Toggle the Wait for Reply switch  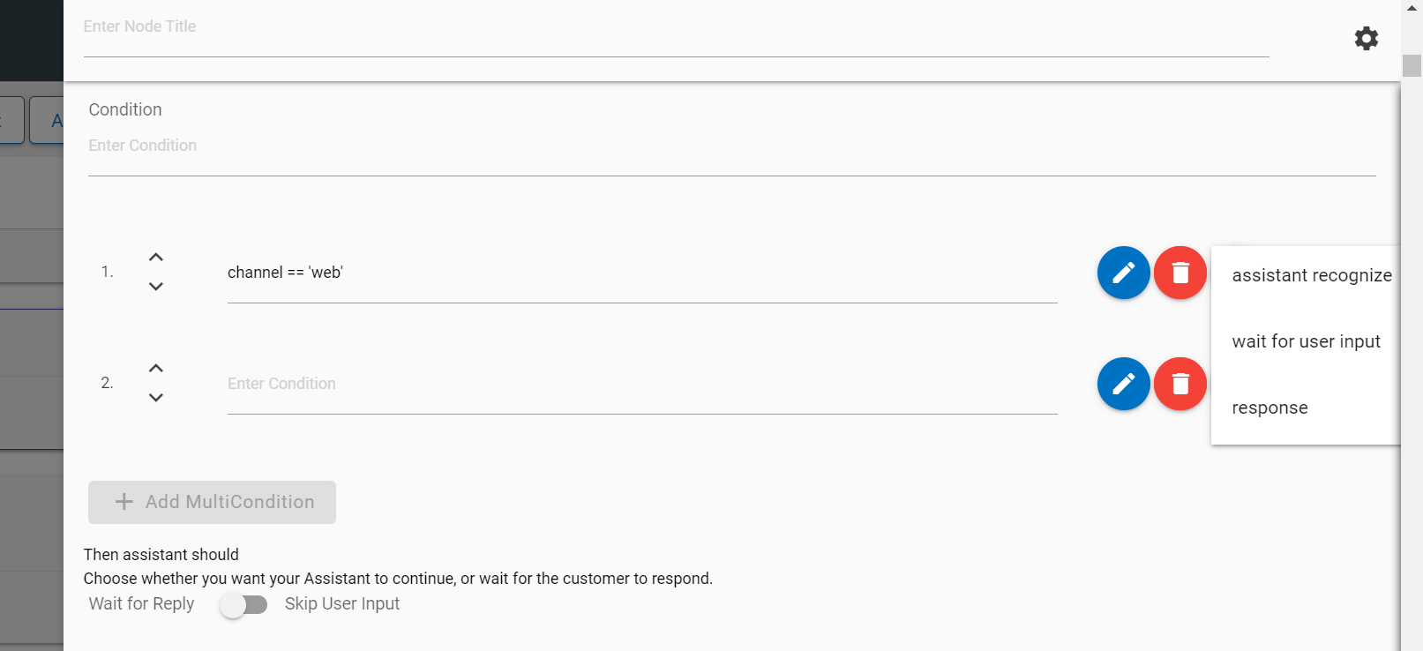click(244, 603)
